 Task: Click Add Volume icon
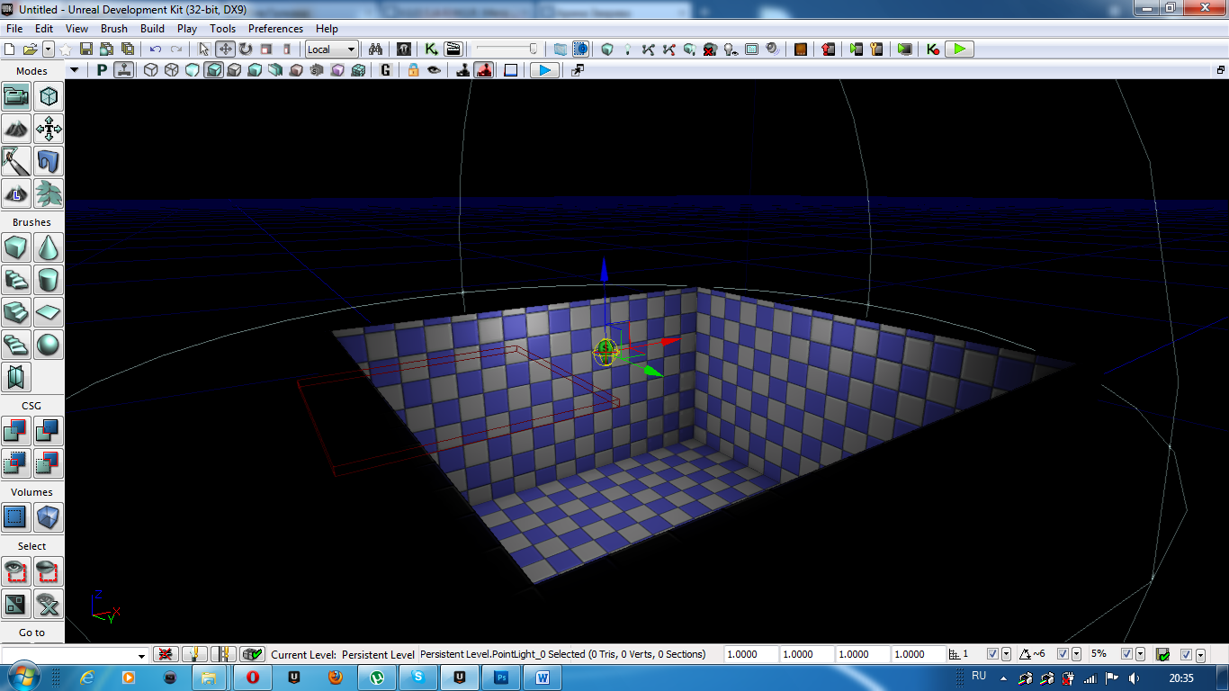click(49, 517)
